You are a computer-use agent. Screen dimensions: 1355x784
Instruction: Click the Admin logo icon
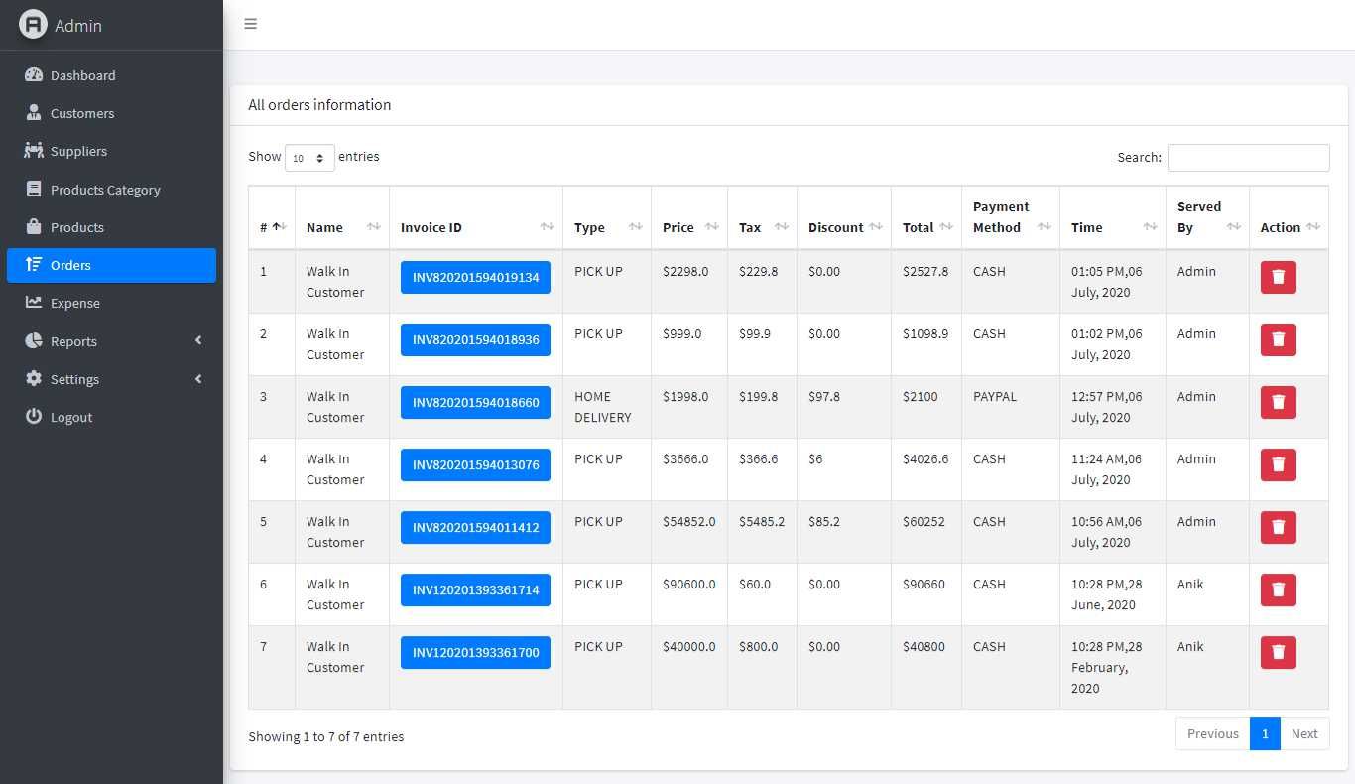pyautogui.click(x=33, y=25)
